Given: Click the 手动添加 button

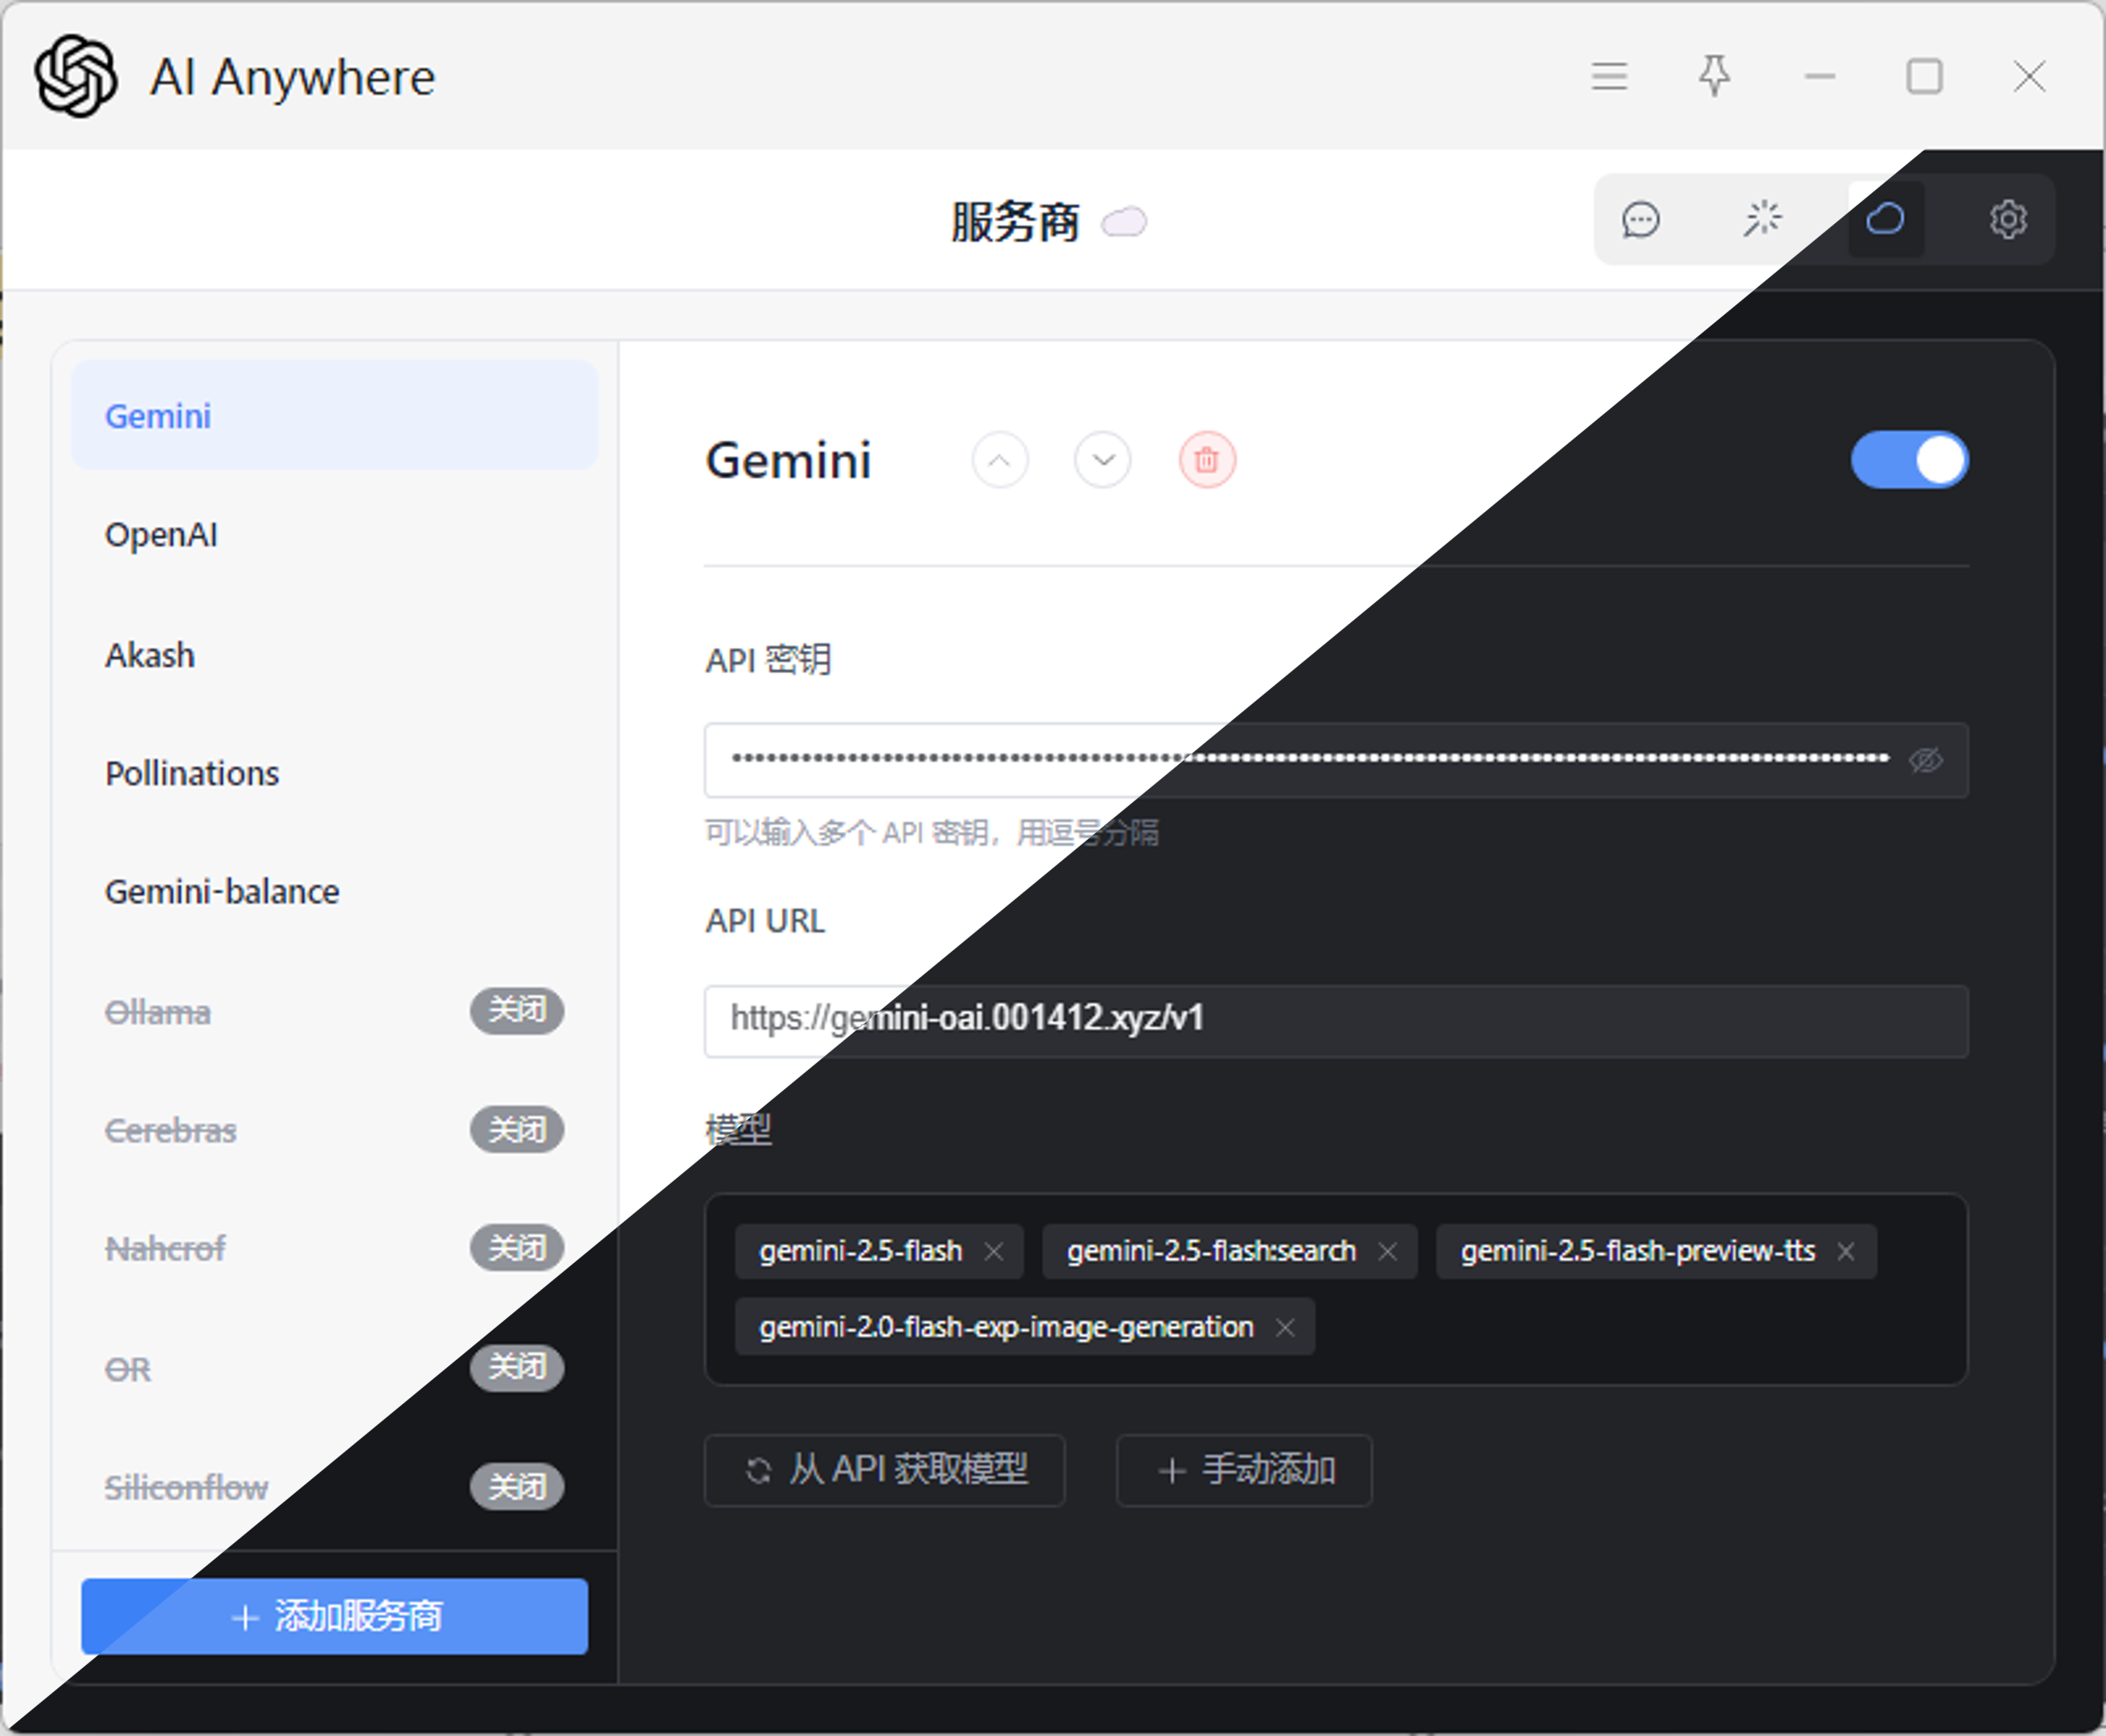Looking at the screenshot, I should tap(1245, 1470).
